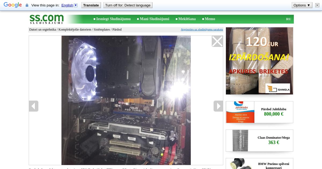Open Mani Sludinājumi menu item
Screen dimensions: 322x169
[154, 19]
